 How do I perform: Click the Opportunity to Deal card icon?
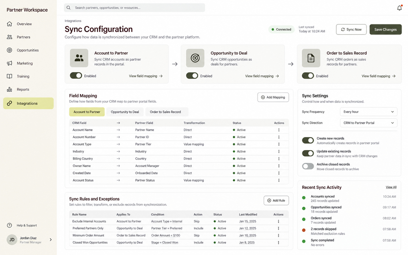coord(195,58)
